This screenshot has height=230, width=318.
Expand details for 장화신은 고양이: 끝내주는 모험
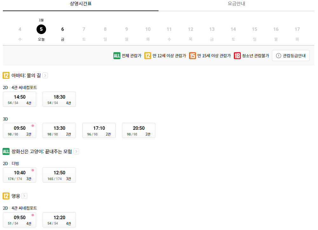click(76, 152)
